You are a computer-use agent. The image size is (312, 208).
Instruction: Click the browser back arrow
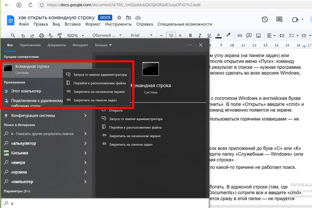pyautogui.click(x=7, y=5)
